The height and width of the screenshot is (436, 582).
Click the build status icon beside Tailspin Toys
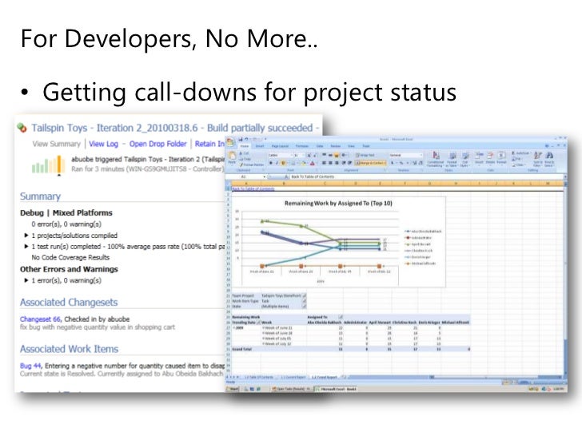coord(22,128)
